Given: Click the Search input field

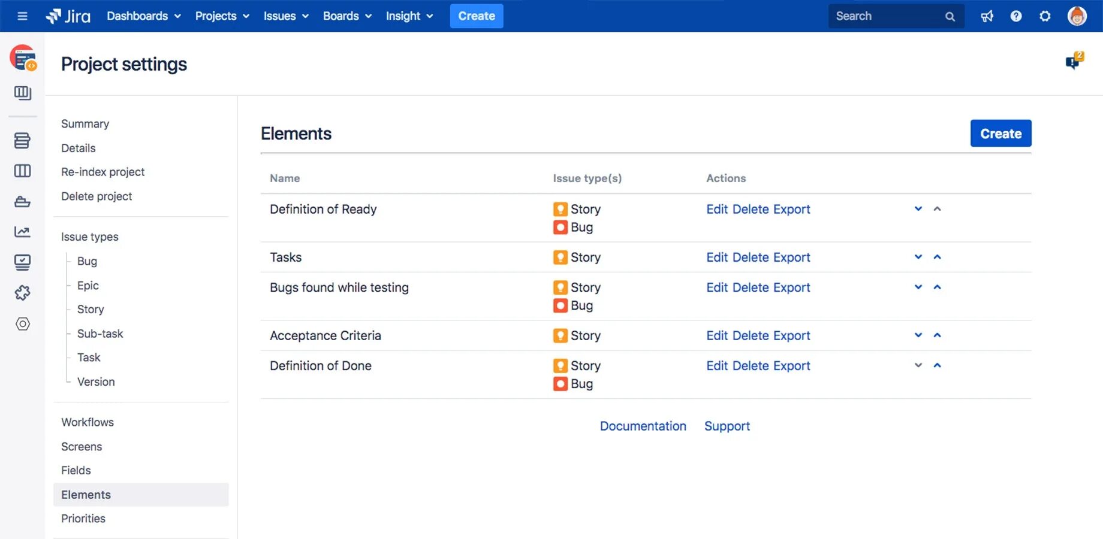Looking at the screenshot, I should click(x=887, y=16).
